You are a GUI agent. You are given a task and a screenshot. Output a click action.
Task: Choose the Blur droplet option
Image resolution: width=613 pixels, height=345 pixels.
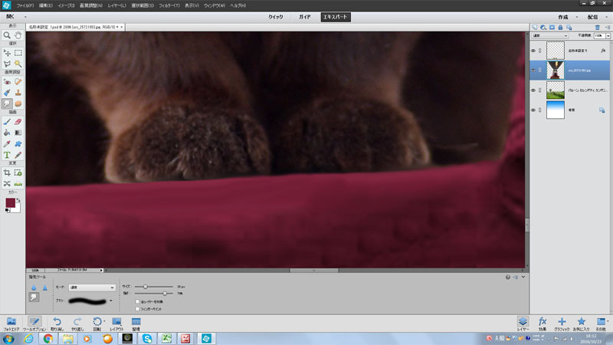click(34, 287)
